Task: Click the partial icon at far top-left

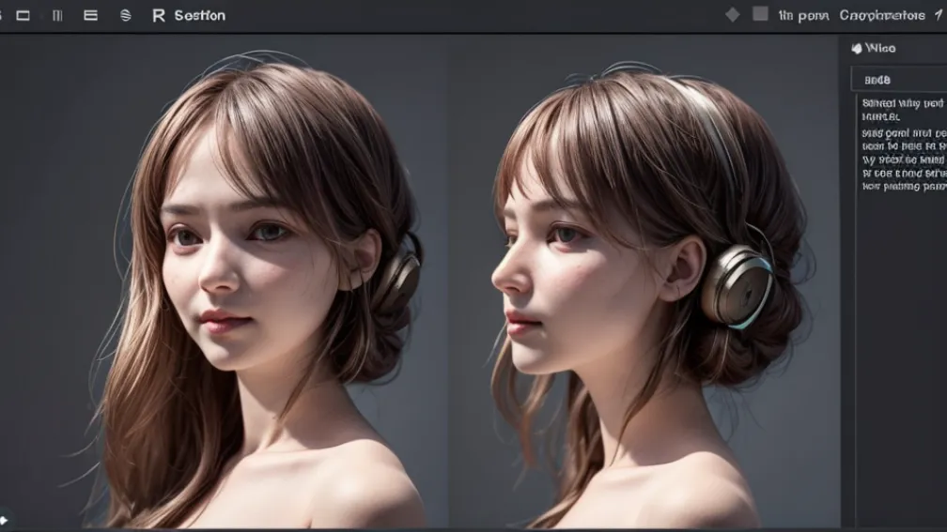Action: click(x=3, y=16)
